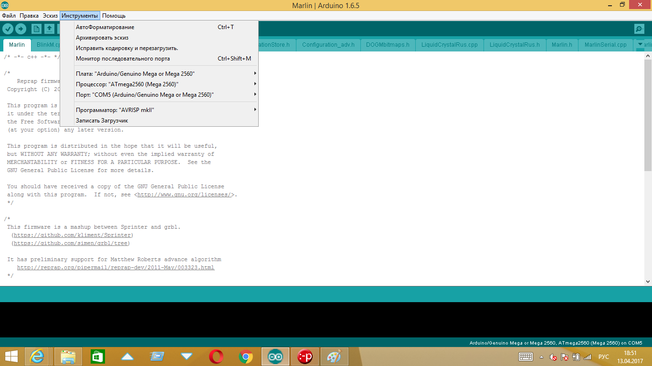Click the Verify (checkmark) toolbar button

(x=8, y=29)
